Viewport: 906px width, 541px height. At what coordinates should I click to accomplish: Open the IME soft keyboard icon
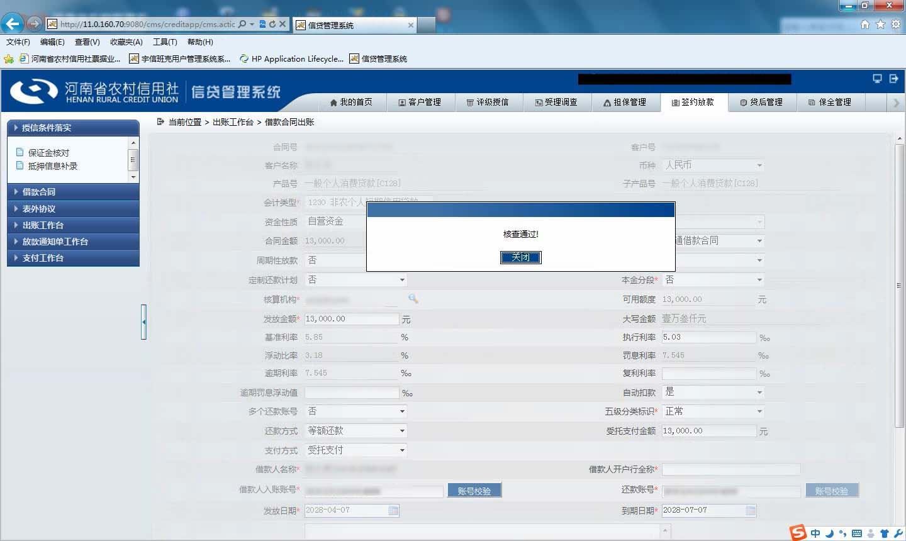point(856,533)
